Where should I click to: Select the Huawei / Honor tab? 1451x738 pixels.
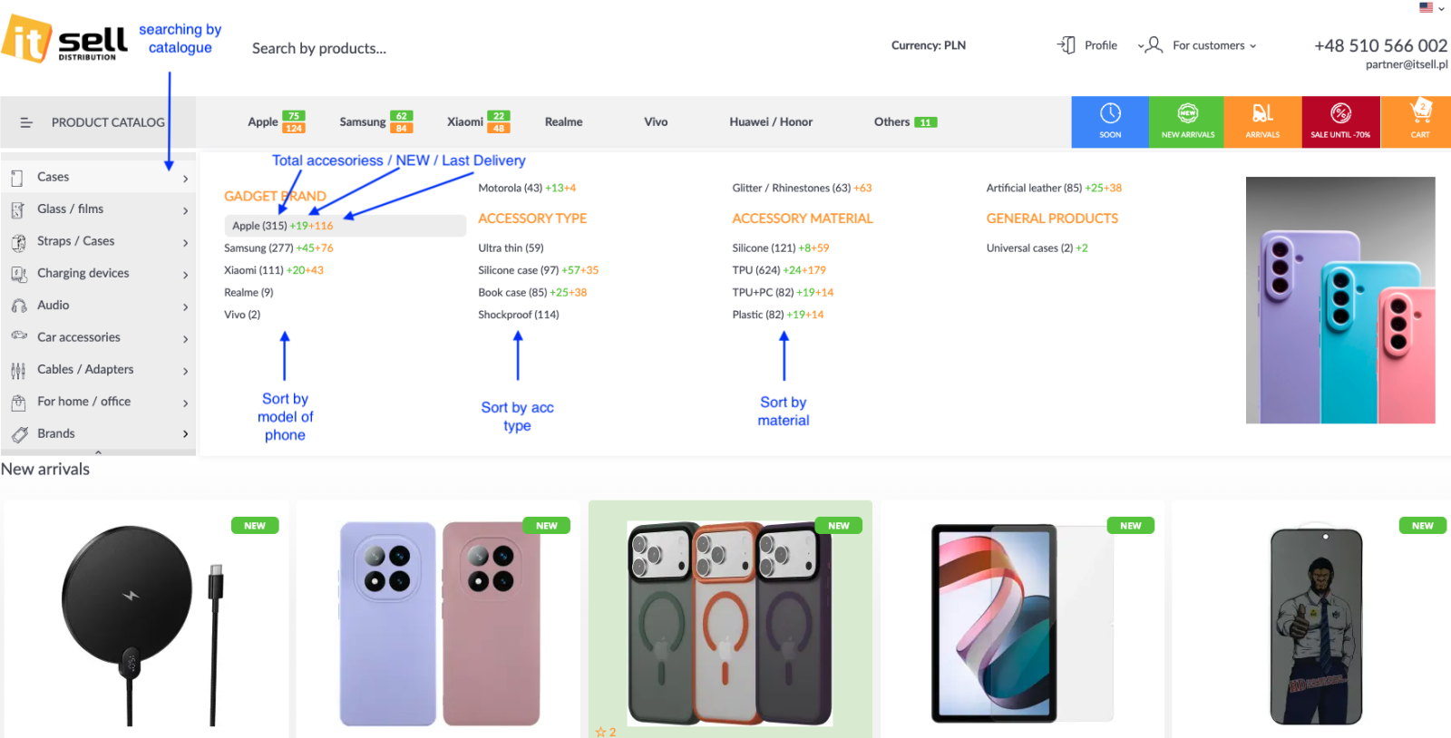(x=771, y=122)
